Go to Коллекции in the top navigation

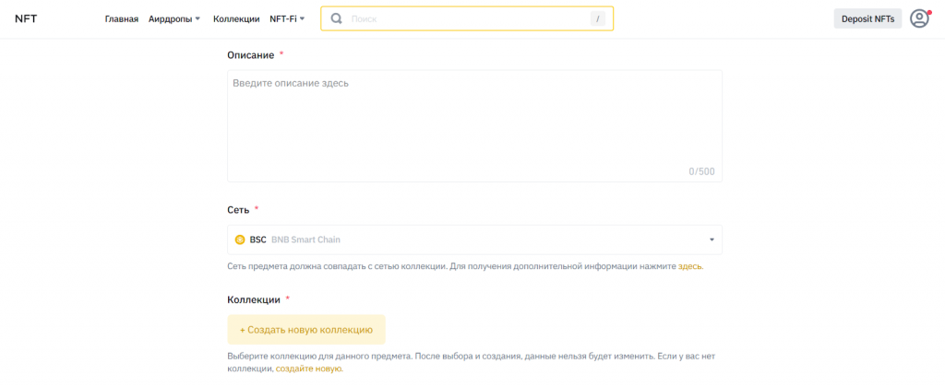point(236,19)
